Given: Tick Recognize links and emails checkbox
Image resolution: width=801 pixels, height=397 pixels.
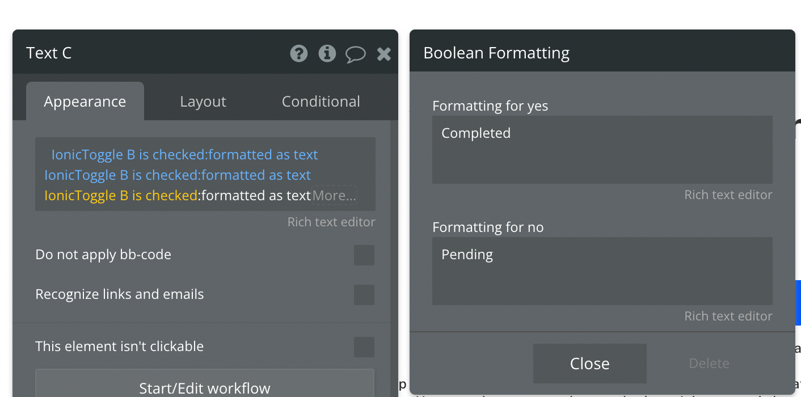Looking at the screenshot, I should click(364, 295).
